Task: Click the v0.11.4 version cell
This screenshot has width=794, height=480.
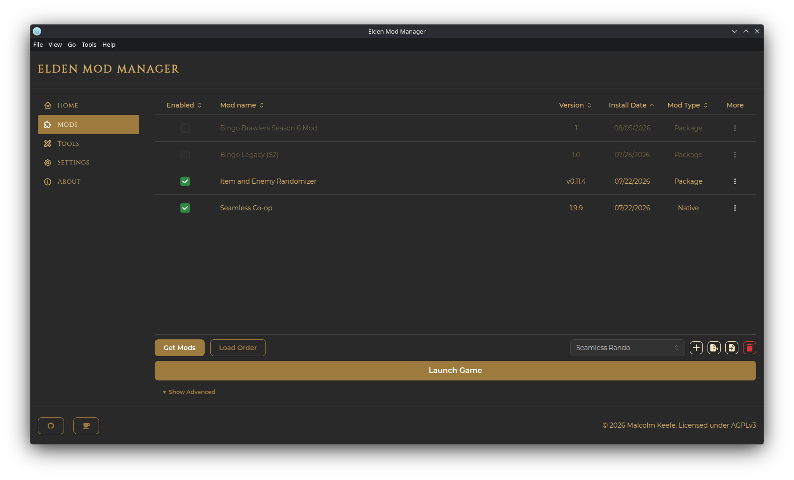Action: (x=576, y=181)
